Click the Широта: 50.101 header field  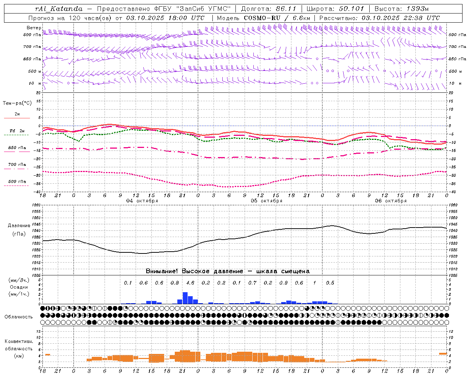[x=336, y=8]
